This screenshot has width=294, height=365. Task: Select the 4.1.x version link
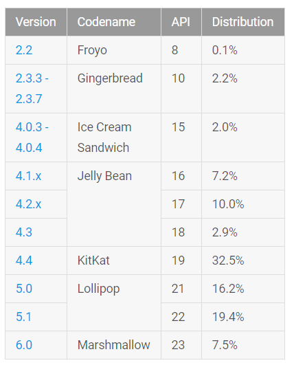point(28,176)
